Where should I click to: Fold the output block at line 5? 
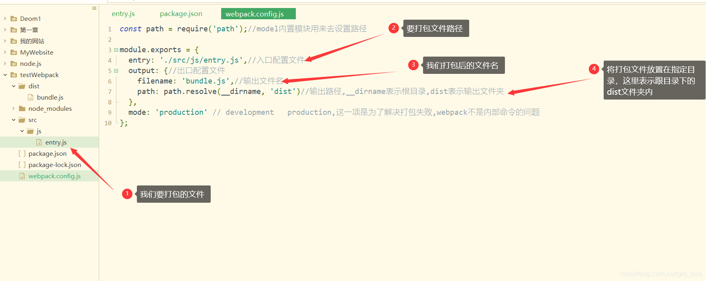coord(116,71)
